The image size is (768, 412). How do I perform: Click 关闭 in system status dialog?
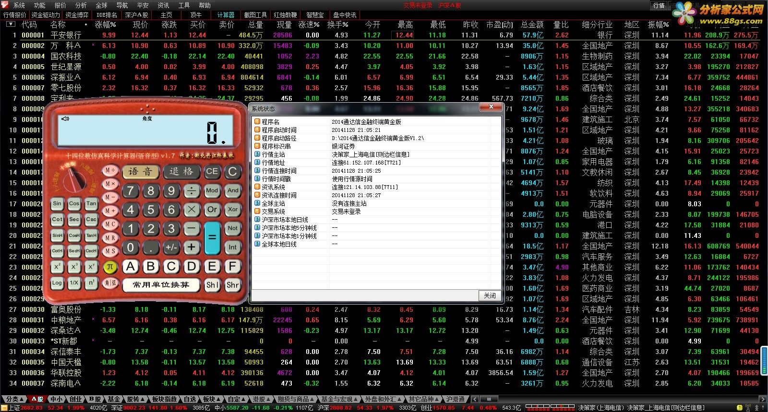pos(490,295)
